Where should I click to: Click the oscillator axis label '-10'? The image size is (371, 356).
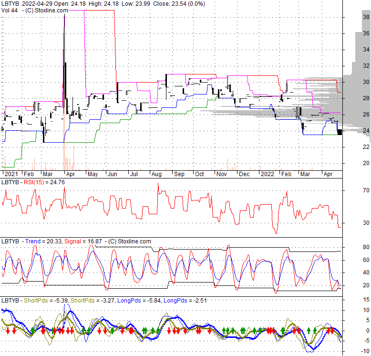(366, 351)
